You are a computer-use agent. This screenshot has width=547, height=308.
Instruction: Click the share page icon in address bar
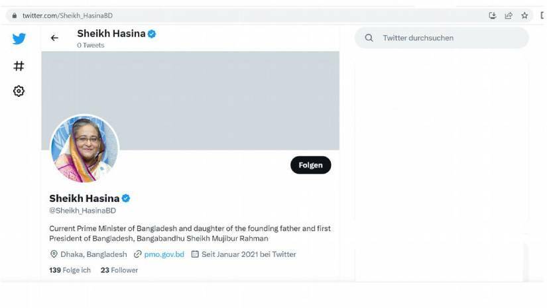point(509,15)
